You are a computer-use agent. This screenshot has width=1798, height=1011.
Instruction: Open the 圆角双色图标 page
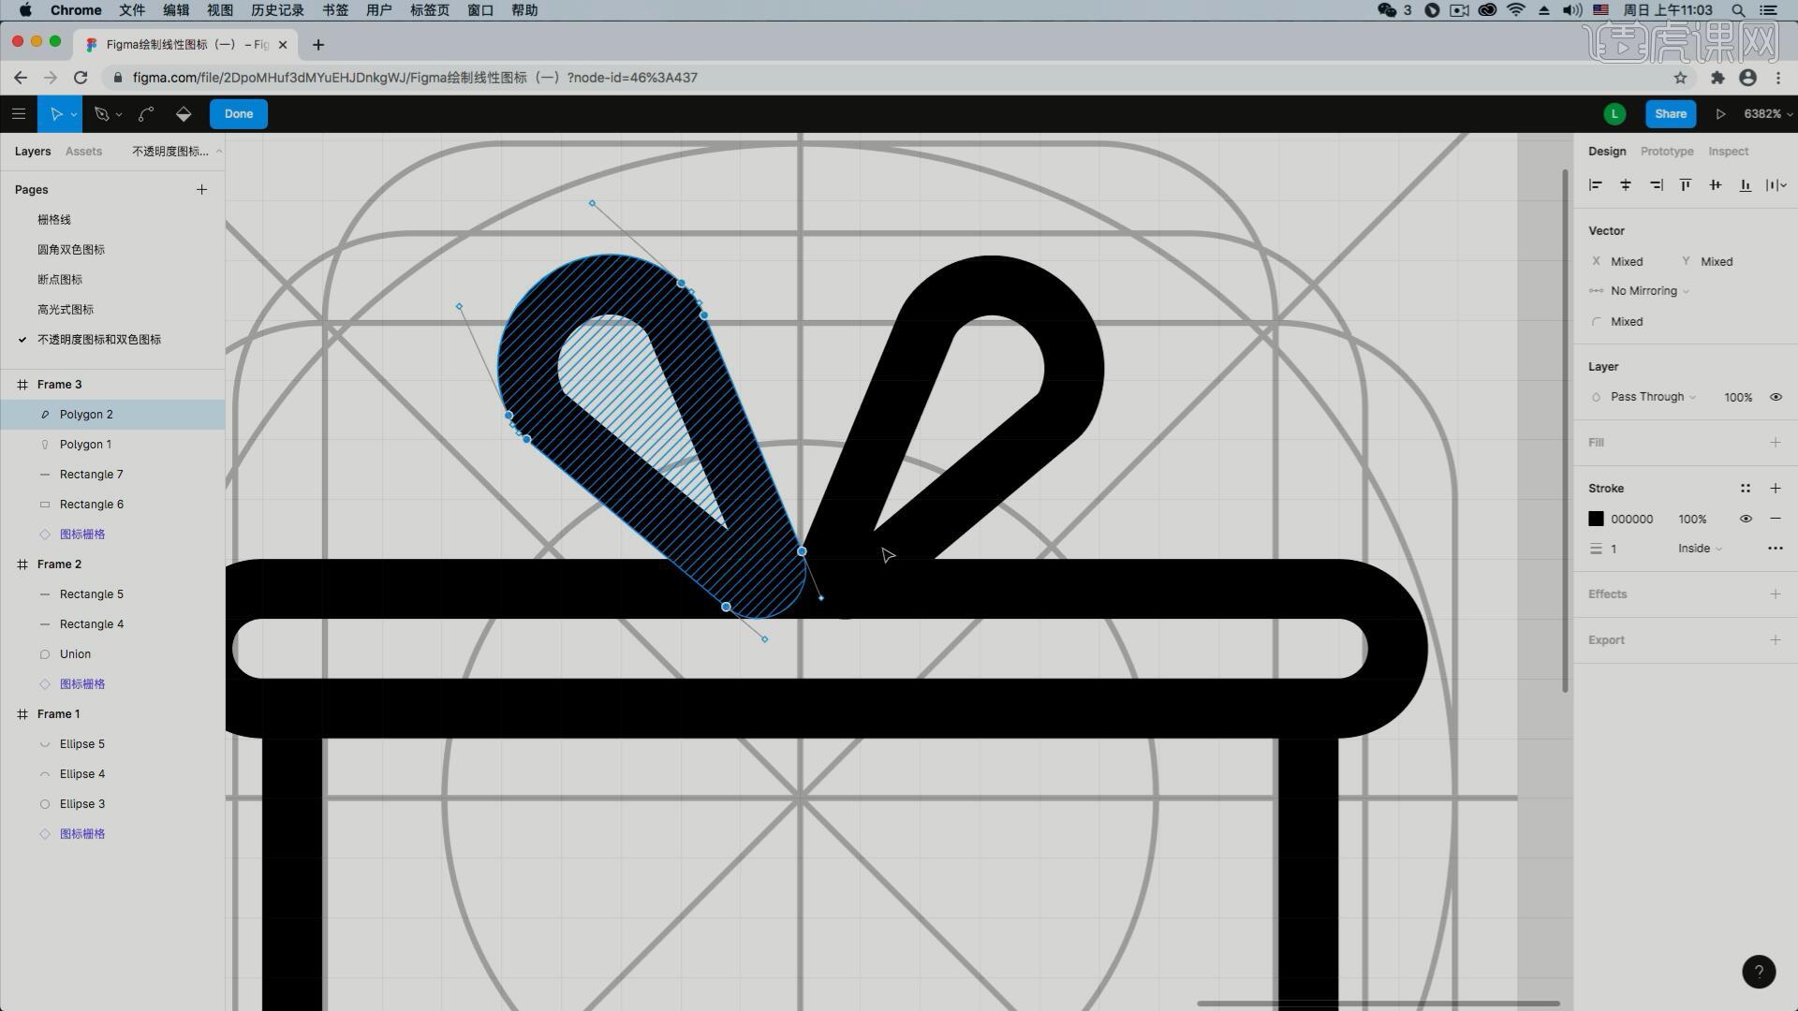[71, 250]
